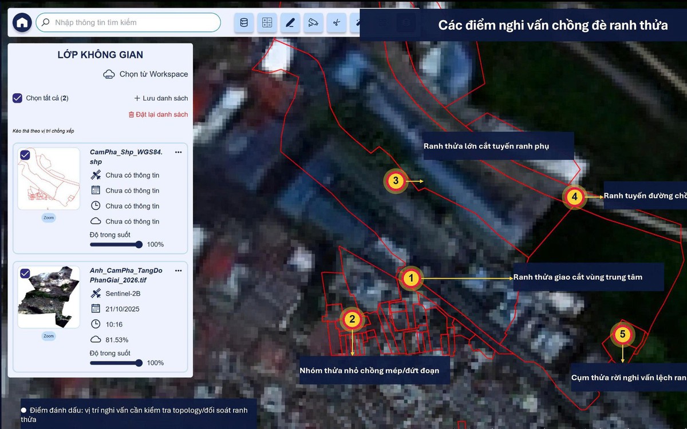Click the date 21/10/2025
The width and height of the screenshot is (687, 429).
pyautogui.click(x=123, y=309)
